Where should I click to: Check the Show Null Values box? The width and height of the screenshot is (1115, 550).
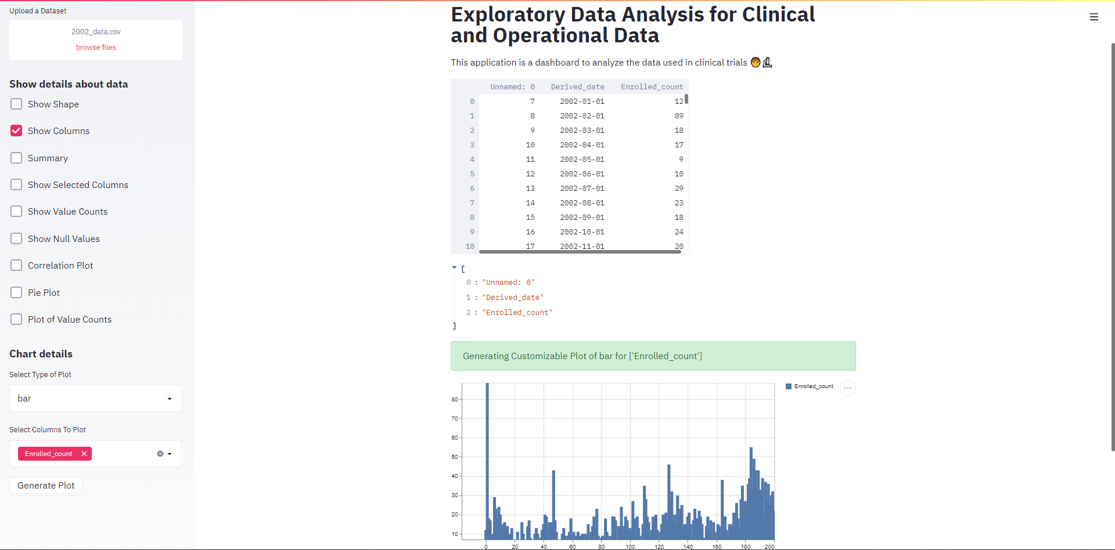(x=16, y=238)
